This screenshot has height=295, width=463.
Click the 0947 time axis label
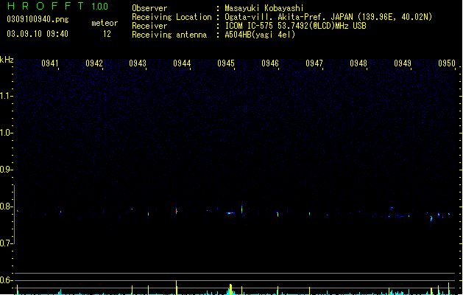314,63
